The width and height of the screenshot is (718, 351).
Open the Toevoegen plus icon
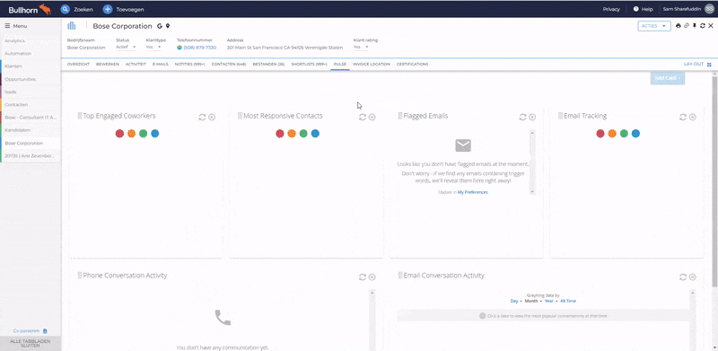[x=107, y=9]
